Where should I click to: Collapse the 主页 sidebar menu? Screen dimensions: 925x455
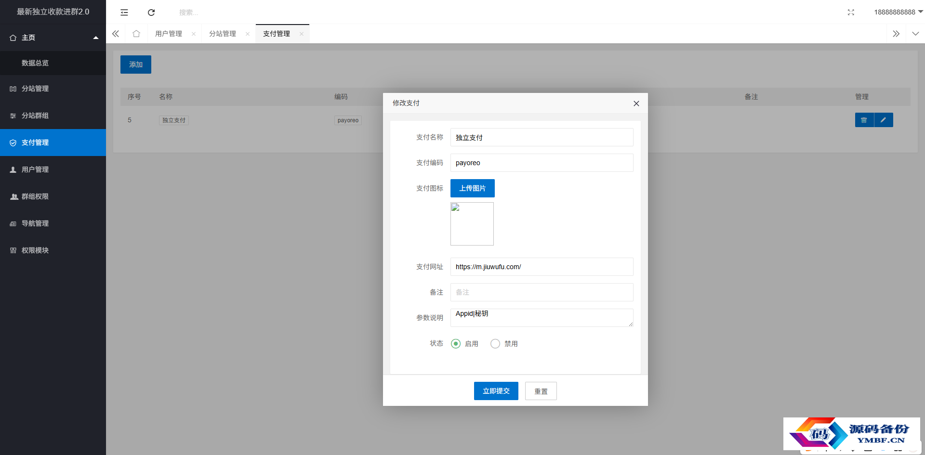(53, 38)
